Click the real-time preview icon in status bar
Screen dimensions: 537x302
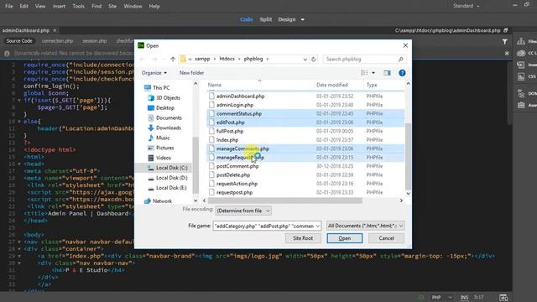pos(503,297)
